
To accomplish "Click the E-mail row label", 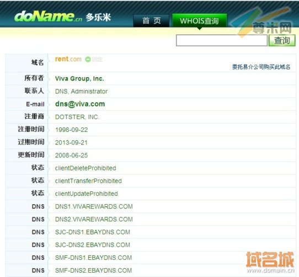I will coord(35,104).
